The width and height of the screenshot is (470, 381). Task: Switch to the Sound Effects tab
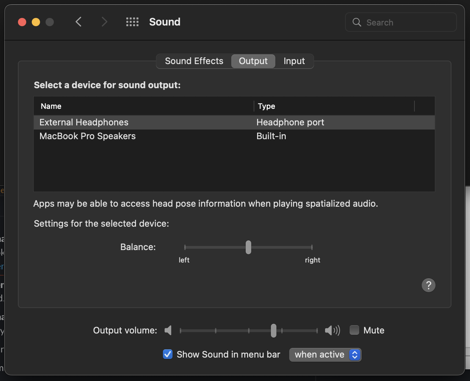[x=194, y=61]
